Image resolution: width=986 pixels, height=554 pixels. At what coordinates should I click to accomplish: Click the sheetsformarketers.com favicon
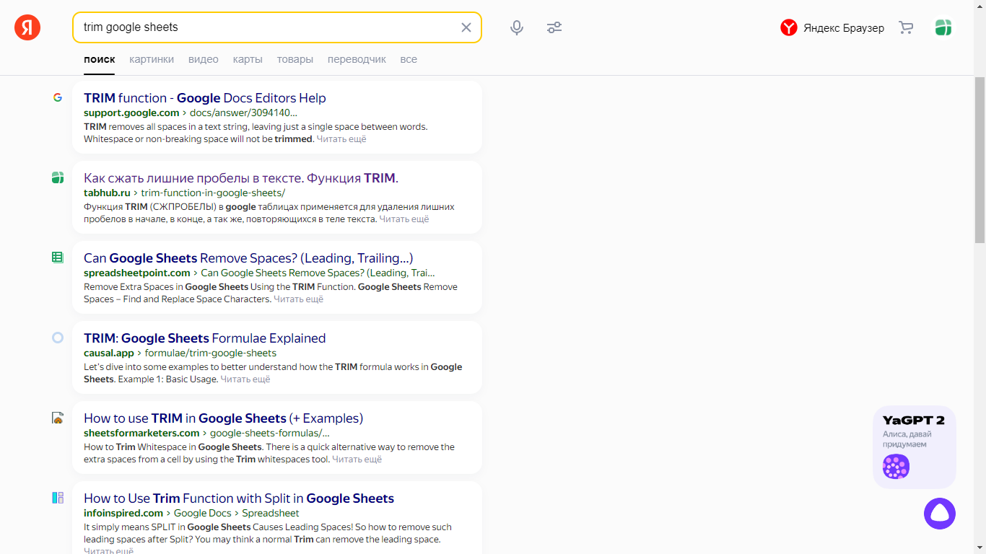tap(58, 418)
